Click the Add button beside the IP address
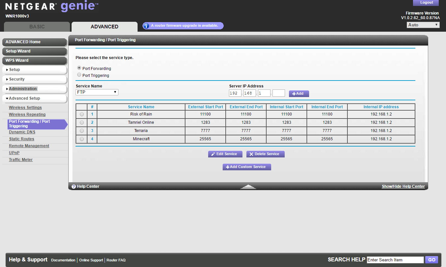 click(299, 94)
